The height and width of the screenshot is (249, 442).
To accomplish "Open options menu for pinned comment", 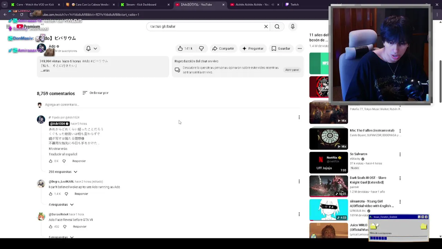I will click(x=299, y=118).
